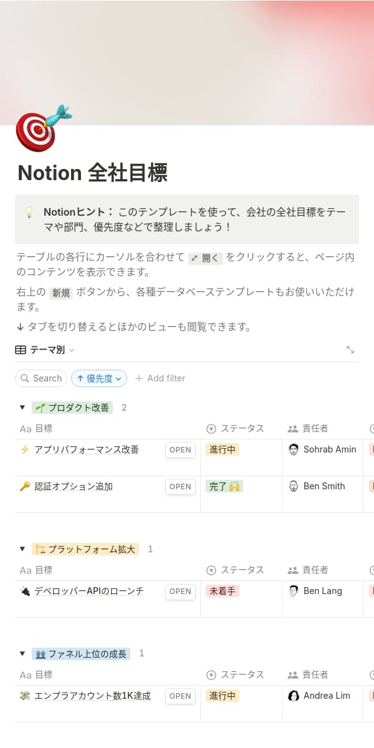
Task: Open the アプリパフォーマンス改善 row with OPEN
Action: click(x=180, y=450)
